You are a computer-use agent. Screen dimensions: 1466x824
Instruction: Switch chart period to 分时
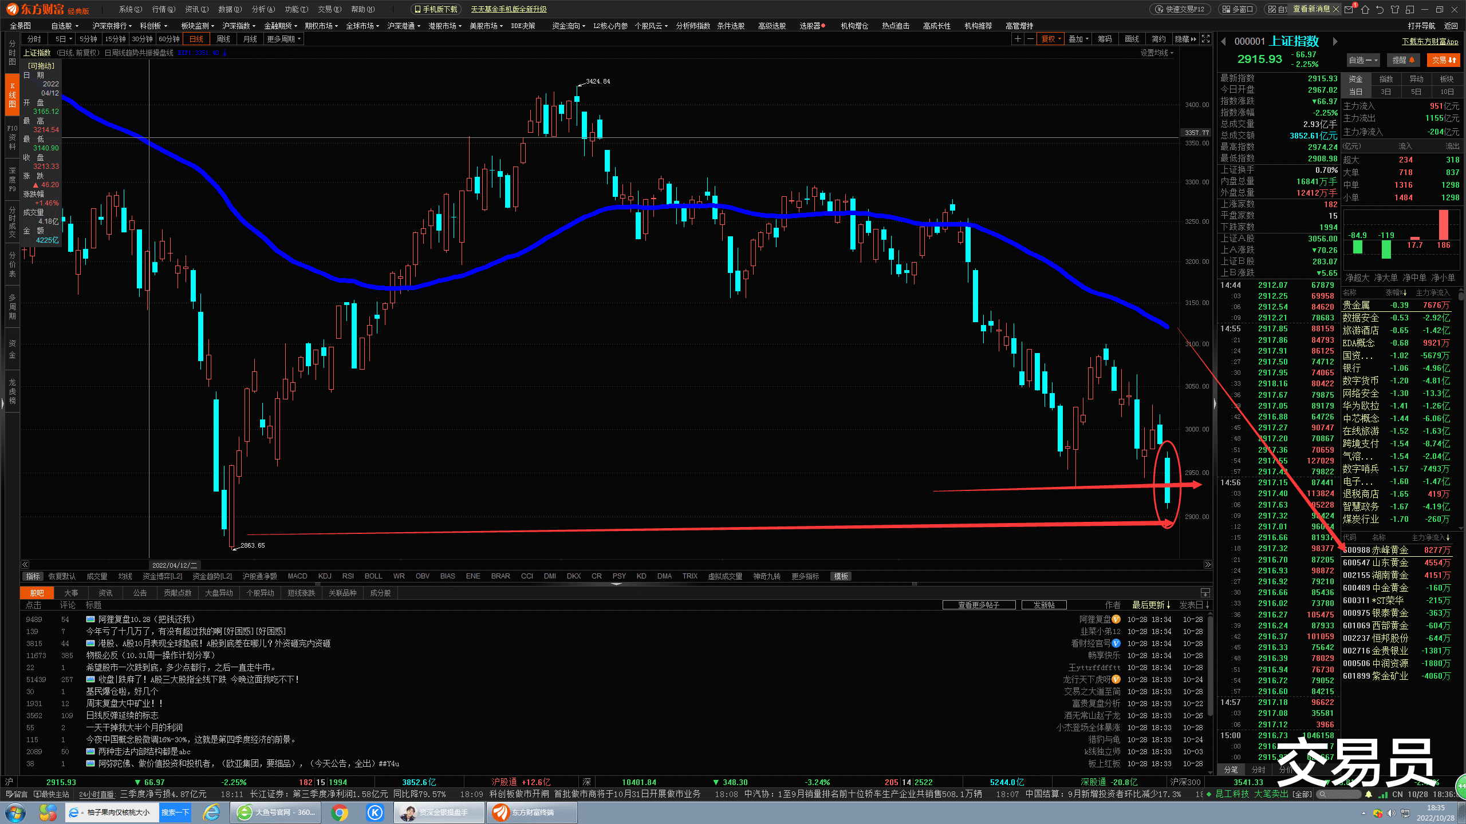click(x=34, y=39)
